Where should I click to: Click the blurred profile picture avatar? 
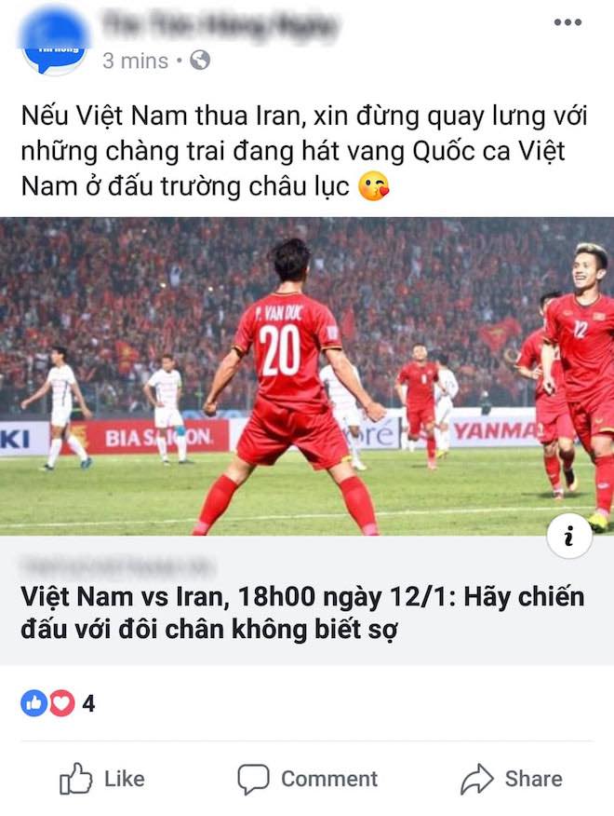[54, 40]
